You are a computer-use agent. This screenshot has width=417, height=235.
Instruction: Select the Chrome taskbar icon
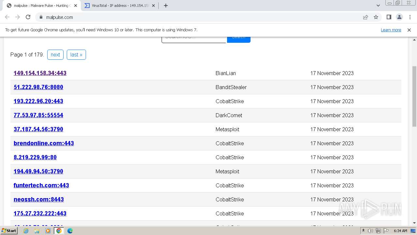pos(59,231)
